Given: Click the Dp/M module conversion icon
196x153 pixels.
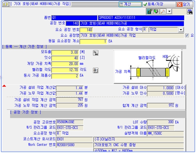Looking at the screenshot, I should coord(96,53).
